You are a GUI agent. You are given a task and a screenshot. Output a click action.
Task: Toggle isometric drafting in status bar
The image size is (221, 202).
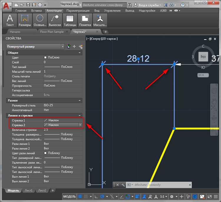(112, 196)
